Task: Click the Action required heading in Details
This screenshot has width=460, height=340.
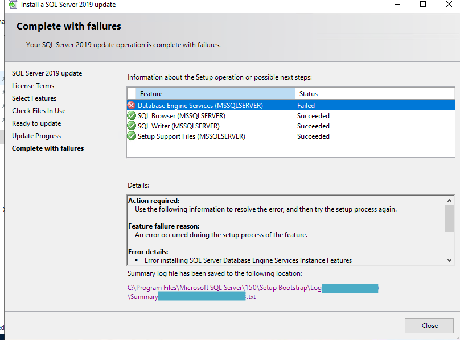Action: point(154,201)
